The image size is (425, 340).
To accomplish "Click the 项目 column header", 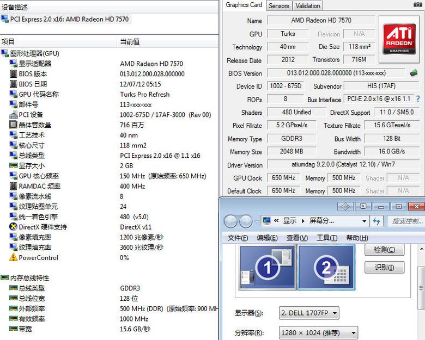I will pos(58,41).
